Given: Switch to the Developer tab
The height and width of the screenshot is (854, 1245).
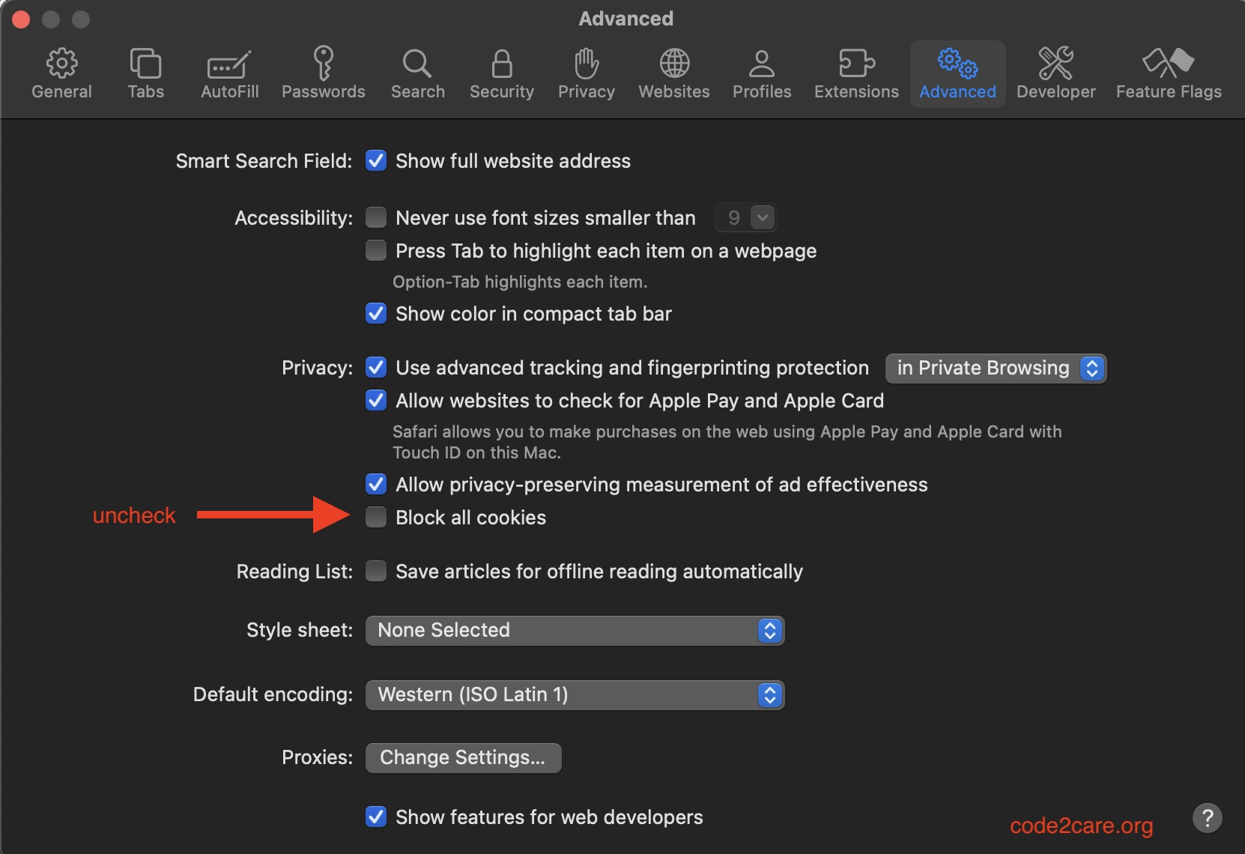Looking at the screenshot, I should tap(1055, 73).
